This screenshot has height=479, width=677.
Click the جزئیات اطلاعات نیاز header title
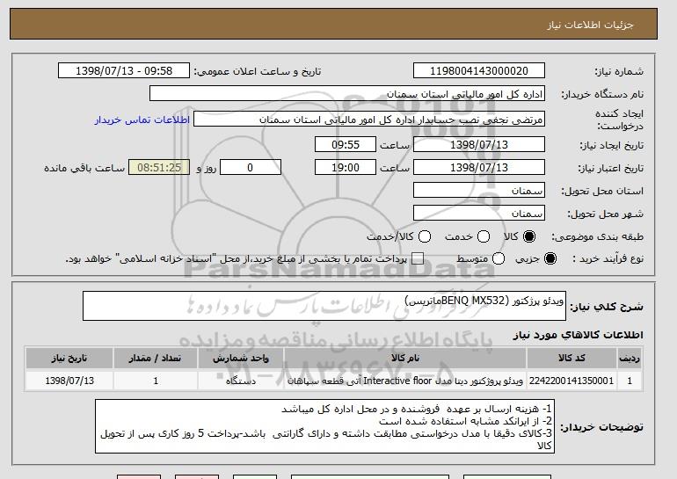590,25
